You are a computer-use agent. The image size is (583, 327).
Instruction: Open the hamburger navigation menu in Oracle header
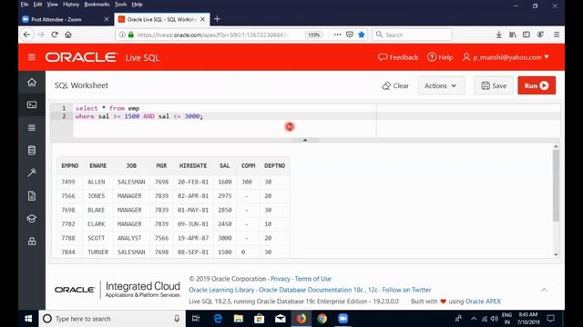tap(32, 57)
